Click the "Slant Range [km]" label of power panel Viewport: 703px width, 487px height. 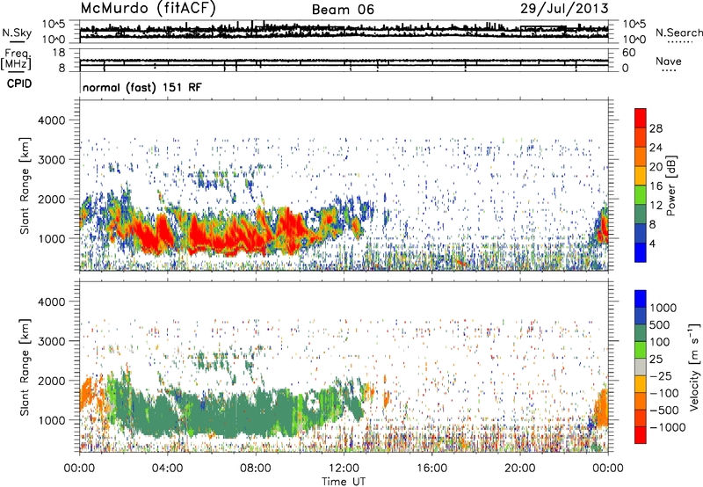25,185
